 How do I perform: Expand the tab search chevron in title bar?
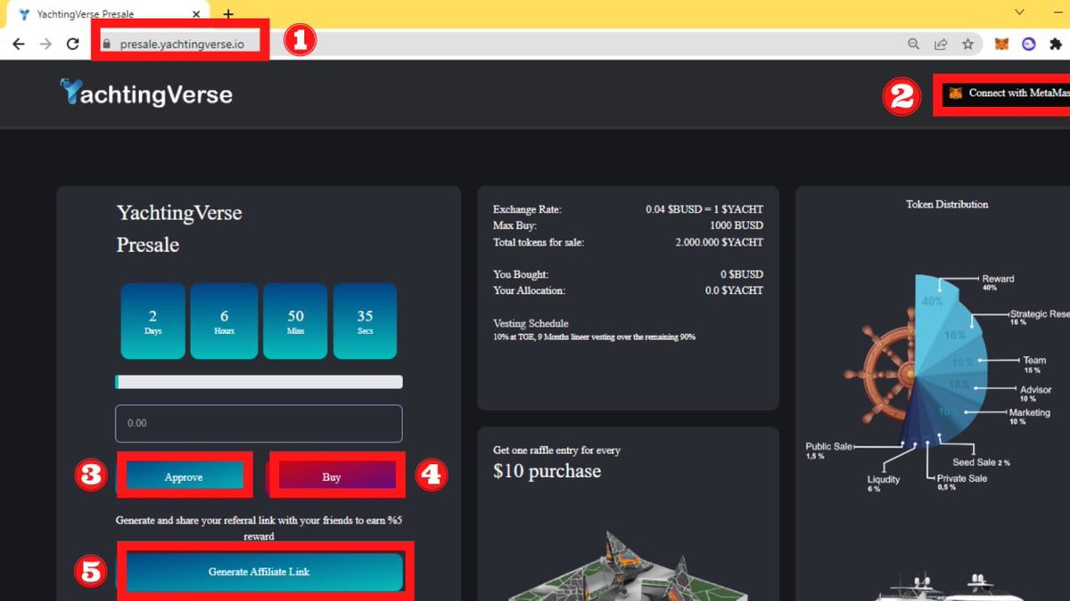[x=1020, y=12]
